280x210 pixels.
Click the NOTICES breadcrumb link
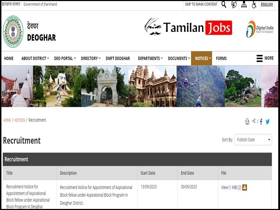coord(20,120)
